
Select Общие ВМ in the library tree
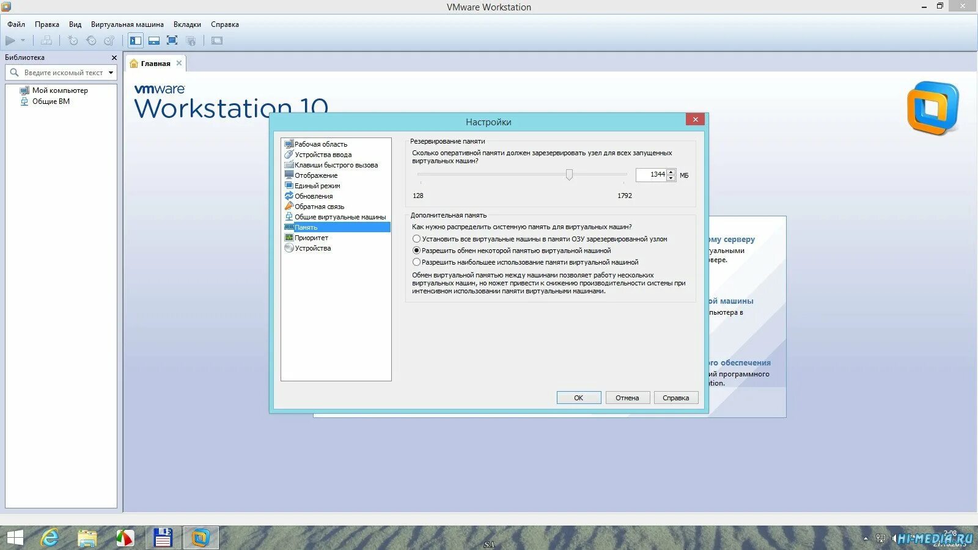[x=51, y=101]
